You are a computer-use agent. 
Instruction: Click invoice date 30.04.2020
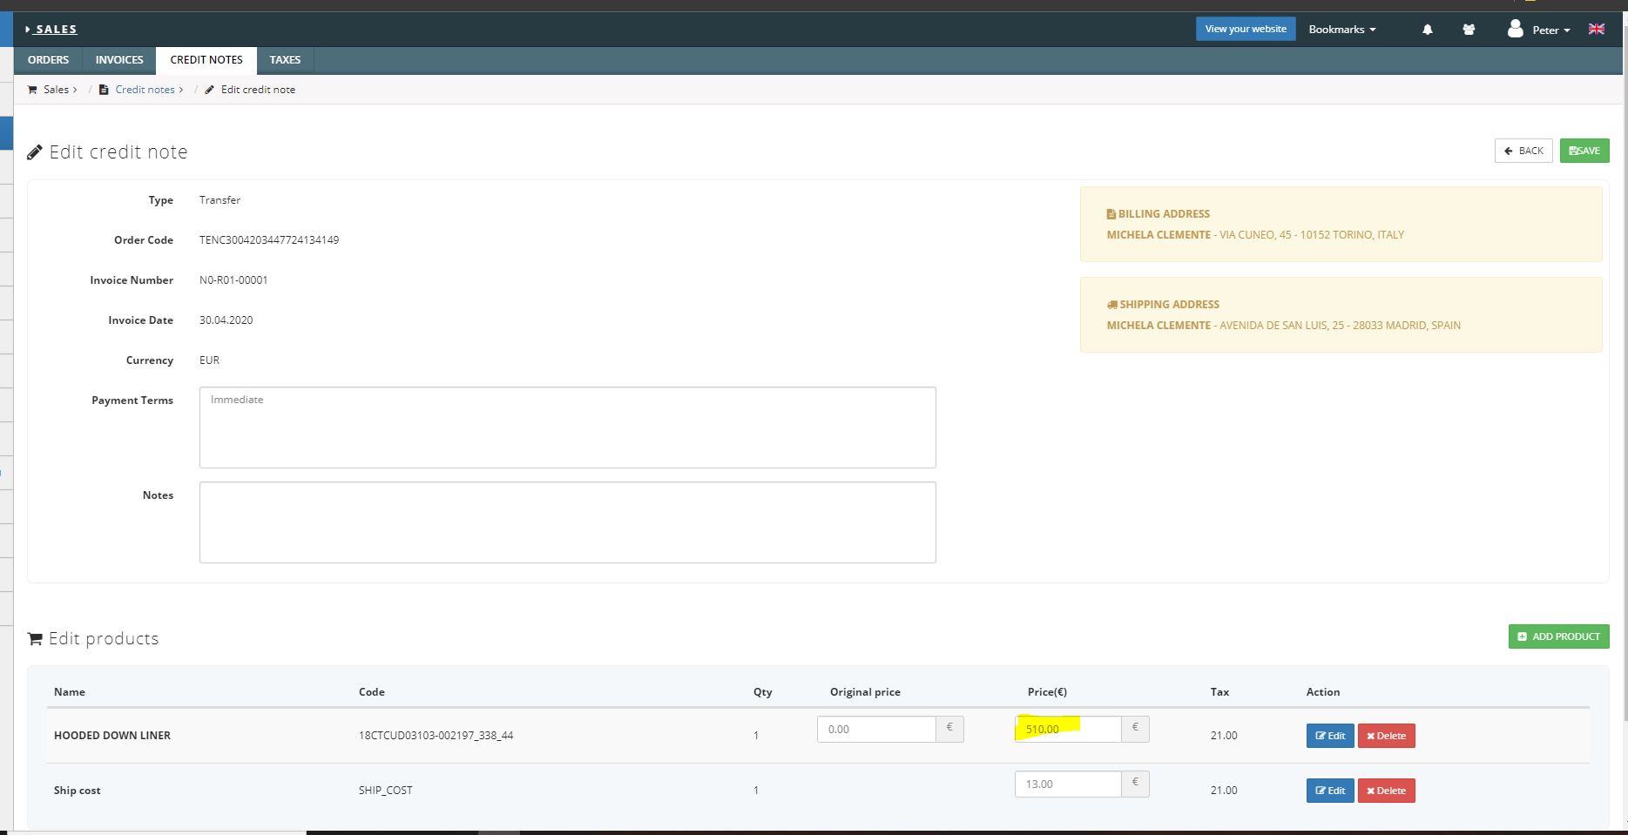pyautogui.click(x=226, y=320)
